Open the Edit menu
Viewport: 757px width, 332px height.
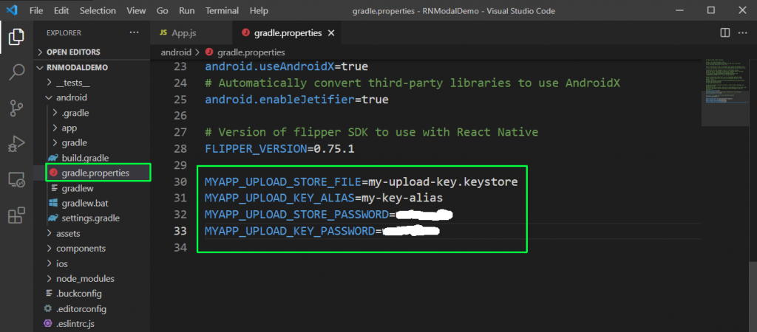tap(61, 10)
